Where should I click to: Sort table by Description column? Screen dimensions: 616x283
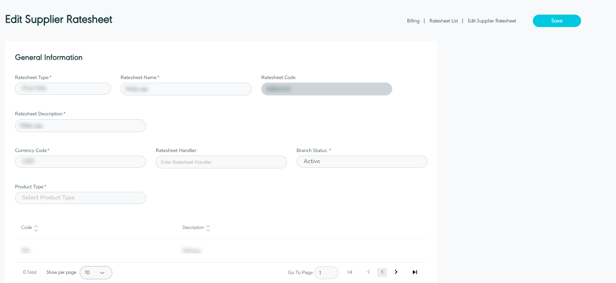(x=208, y=228)
